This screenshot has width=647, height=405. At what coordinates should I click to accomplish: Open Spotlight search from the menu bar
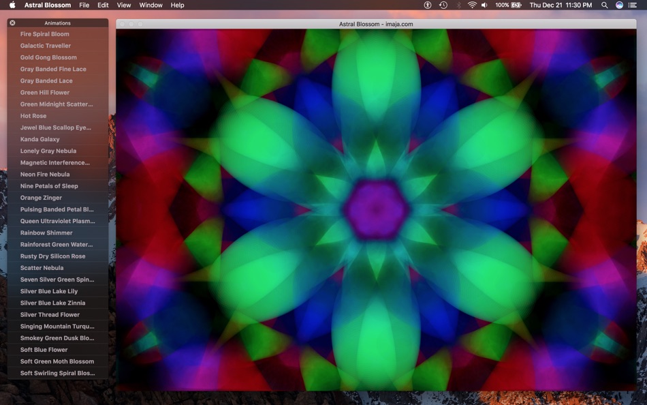[x=603, y=5]
